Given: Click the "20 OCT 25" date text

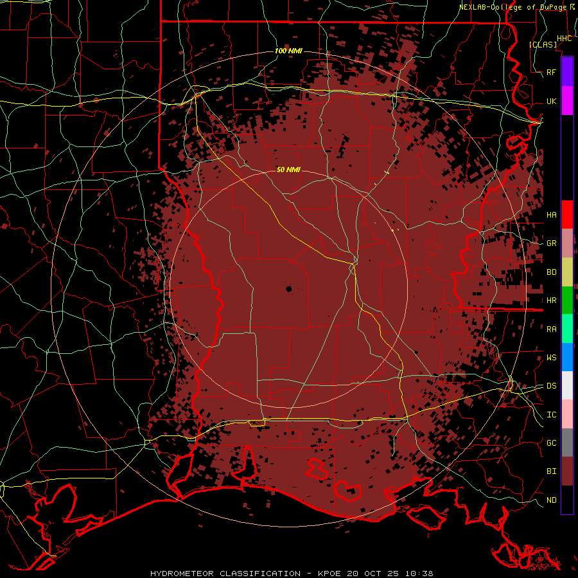Looking at the screenshot, I should [x=374, y=574].
